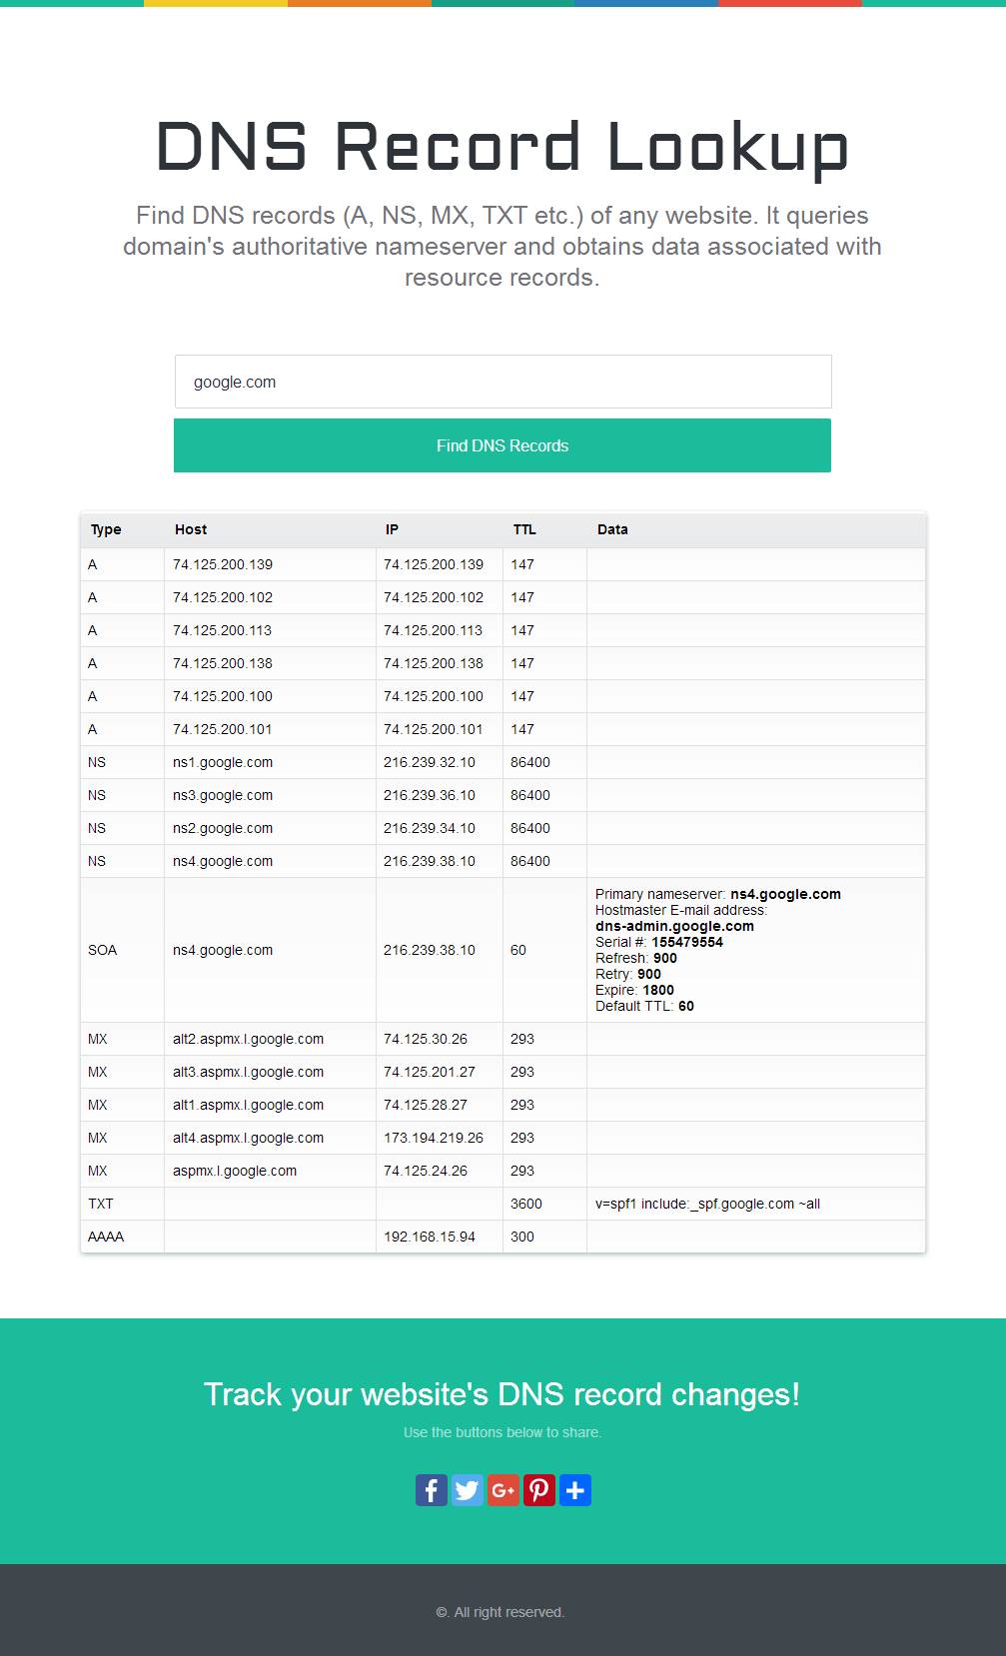This screenshot has width=1006, height=1656.
Task: Click TTL value 300
Action: click(x=522, y=1237)
